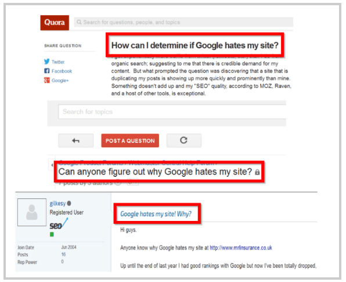Click the Facebook share icon

pyautogui.click(x=47, y=71)
